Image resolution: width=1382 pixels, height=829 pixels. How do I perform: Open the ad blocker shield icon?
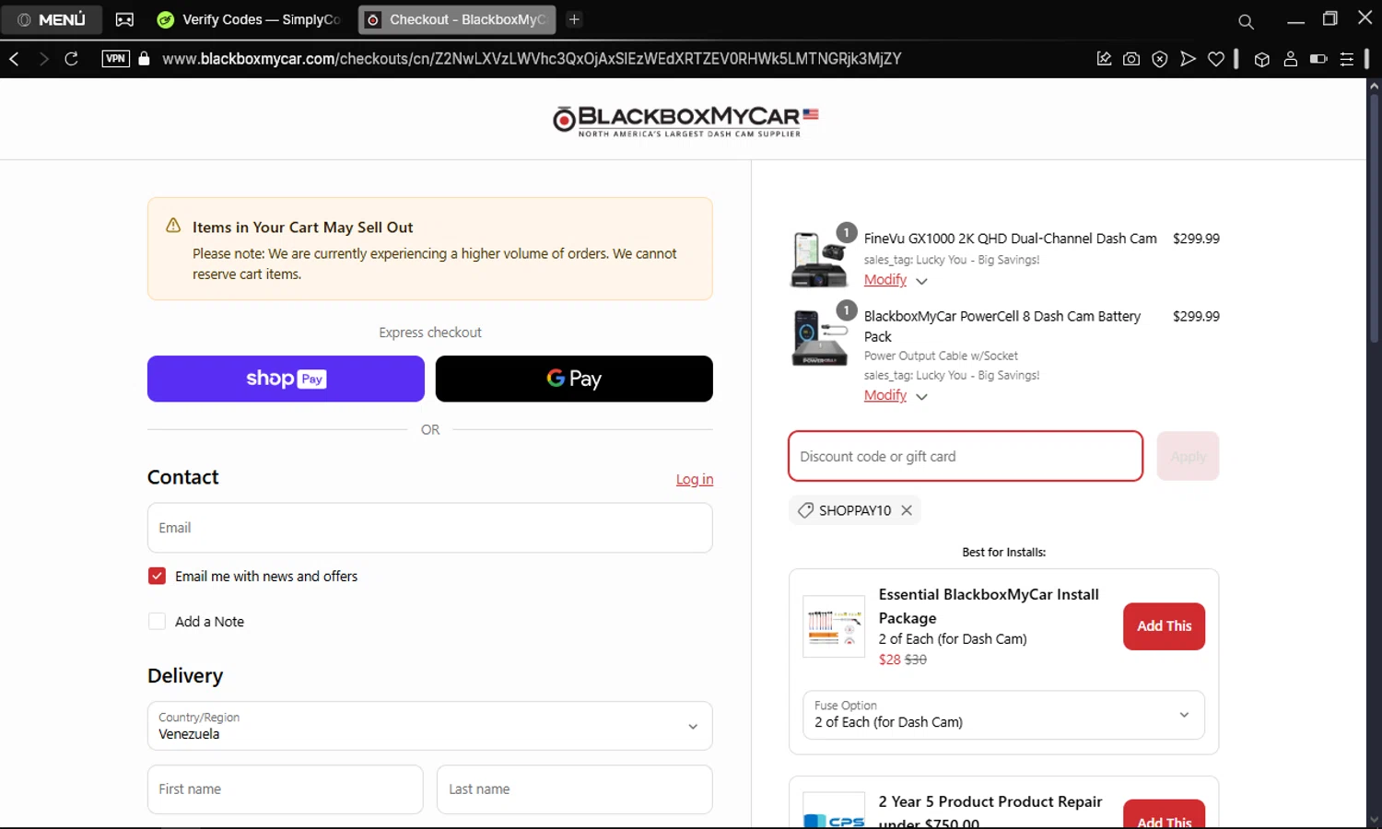click(x=1160, y=59)
